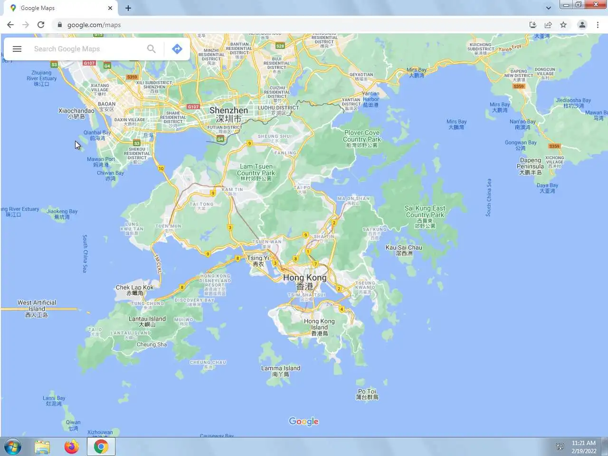
Task: Click the Tsing Yi label
Action: (258, 261)
